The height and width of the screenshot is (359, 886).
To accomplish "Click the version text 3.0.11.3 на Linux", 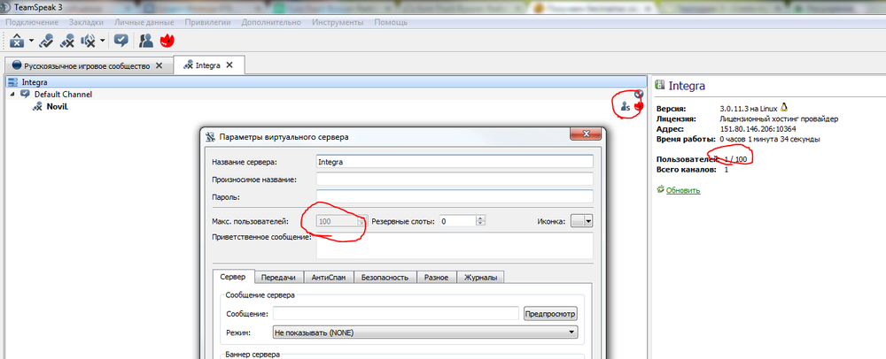I will point(749,108).
